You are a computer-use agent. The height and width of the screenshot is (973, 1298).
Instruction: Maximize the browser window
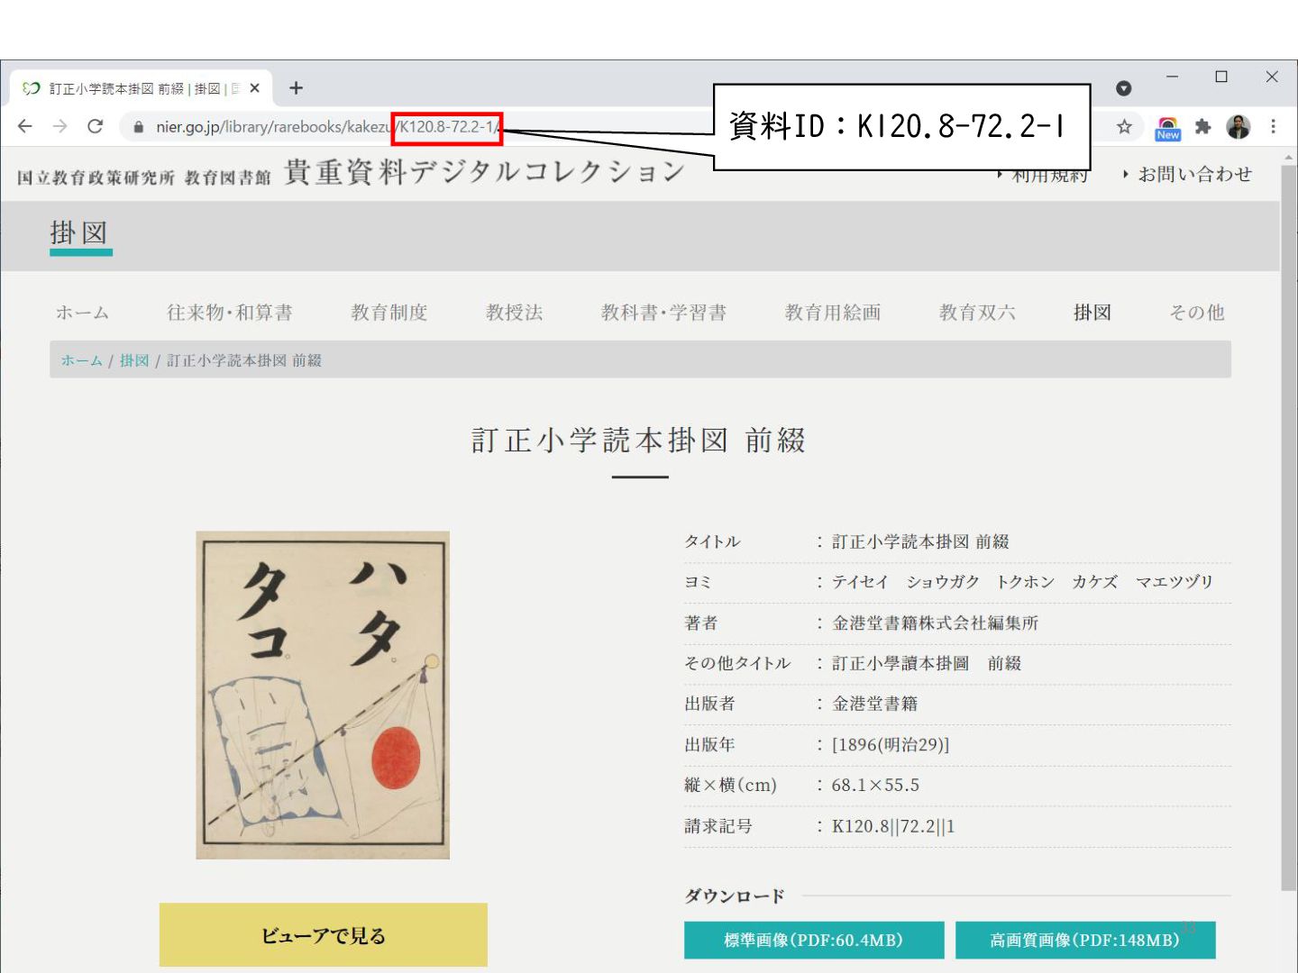(x=1221, y=77)
